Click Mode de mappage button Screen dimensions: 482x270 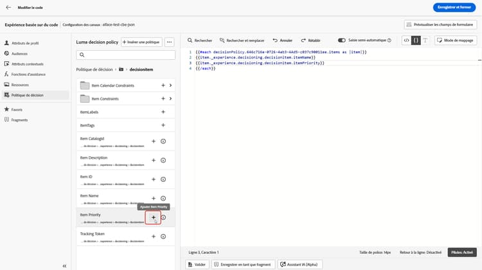(x=456, y=40)
